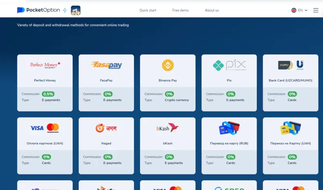This screenshot has width=323, height=190.
Task: Select Оплата карткою (UAH) title
Action: click(45, 143)
